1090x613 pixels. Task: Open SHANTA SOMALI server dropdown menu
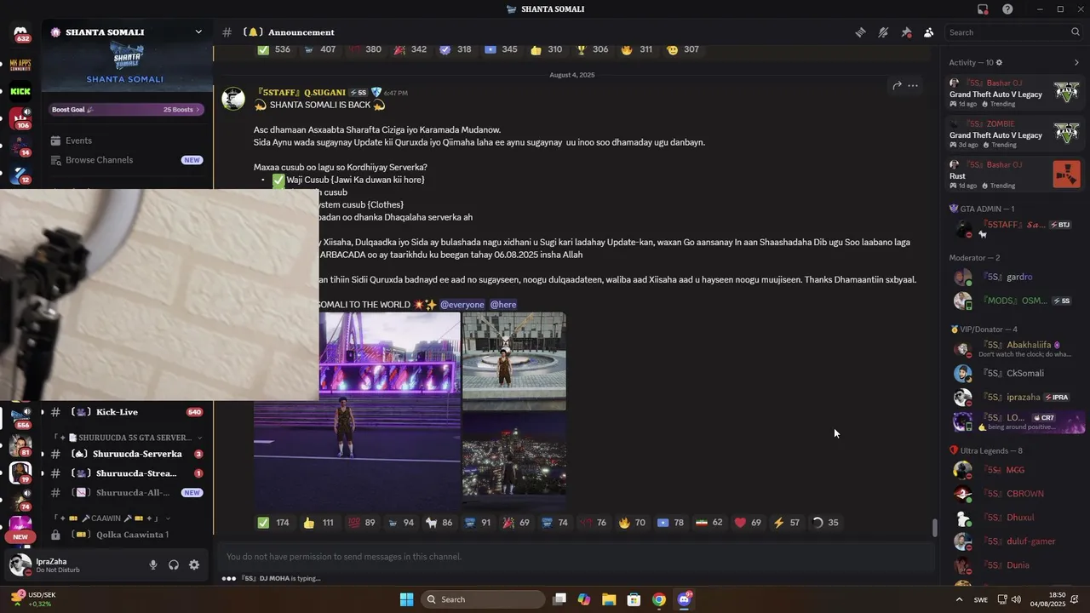coord(198,32)
